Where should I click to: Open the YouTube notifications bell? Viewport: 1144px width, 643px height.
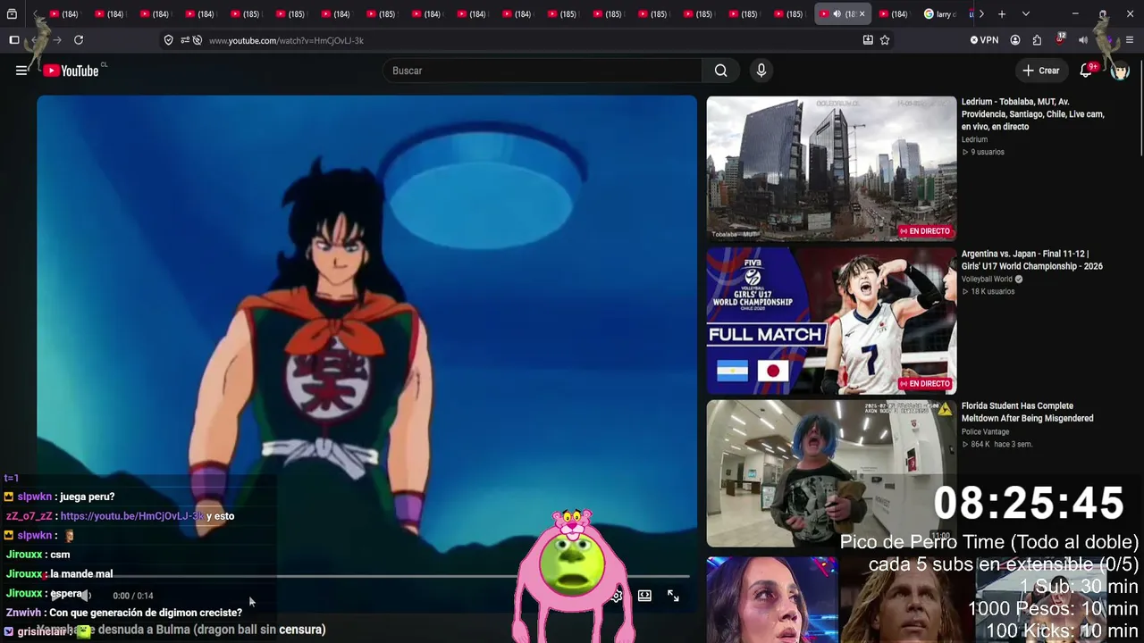coord(1086,71)
